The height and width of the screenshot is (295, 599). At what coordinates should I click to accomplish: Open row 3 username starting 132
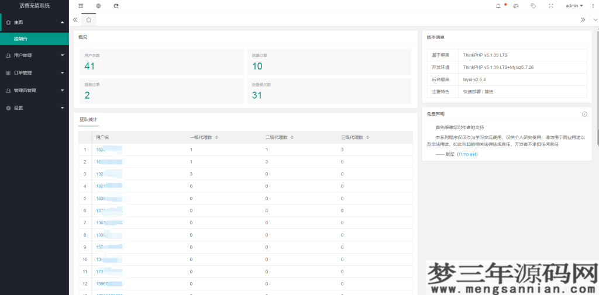click(109, 174)
